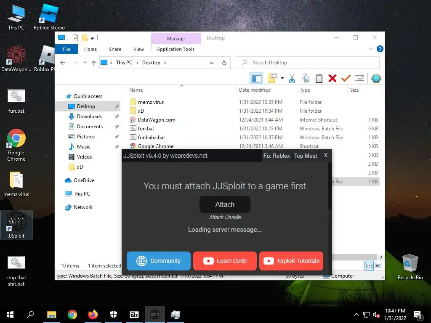Screen dimensions: 431x323
Task: Click the email envelope toolbar icon
Action: tap(359, 79)
